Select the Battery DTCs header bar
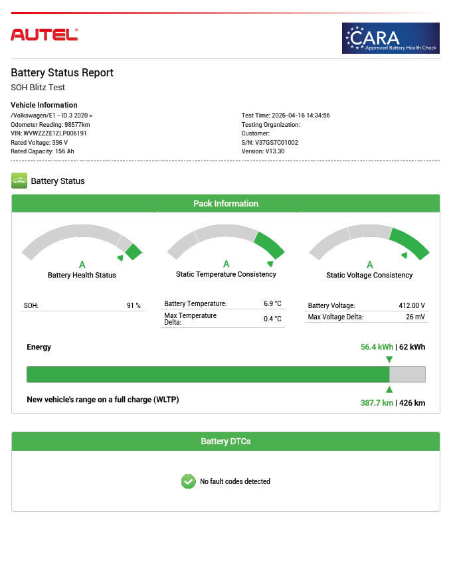Image resolution: width=451 pixels, height=561 pixels. click(226, 441)
